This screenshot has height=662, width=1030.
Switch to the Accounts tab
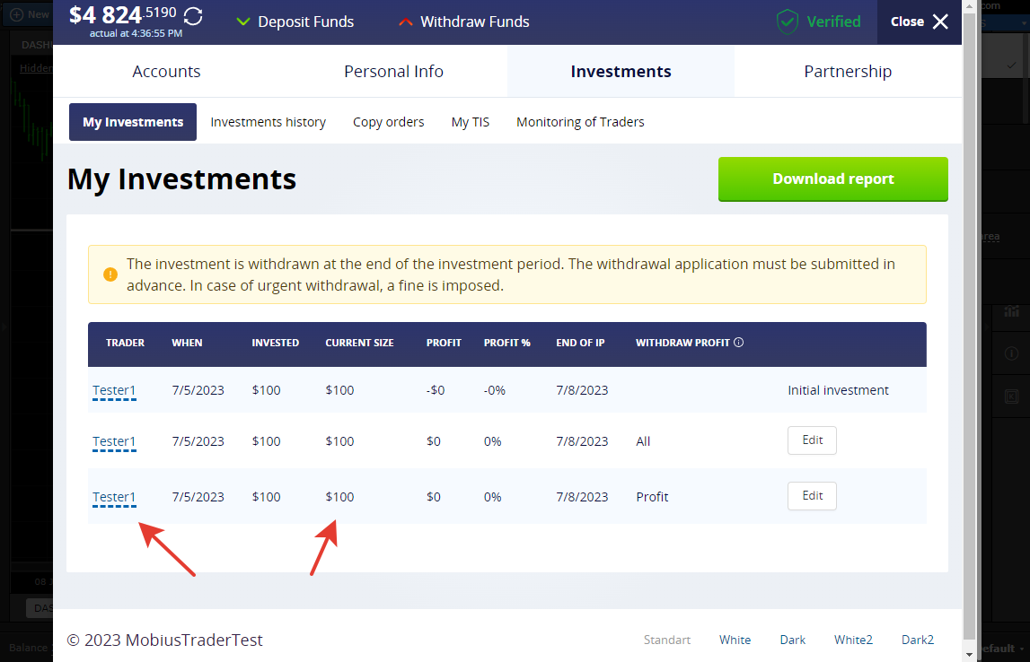(x=166, y=72)
